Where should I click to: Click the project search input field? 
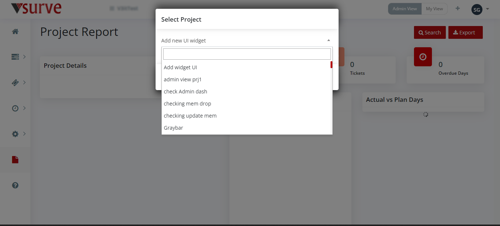click(247, 54)
